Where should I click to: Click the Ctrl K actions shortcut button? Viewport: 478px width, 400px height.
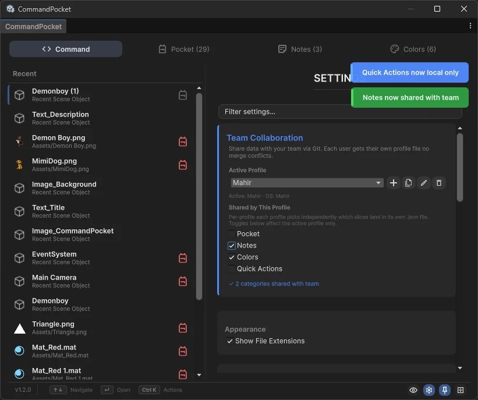point(149,390)
